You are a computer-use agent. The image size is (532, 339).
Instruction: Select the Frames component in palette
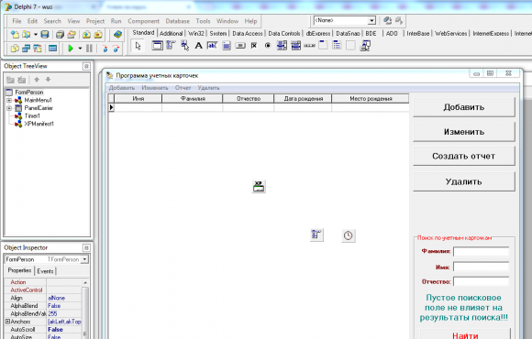coord(157,46)
